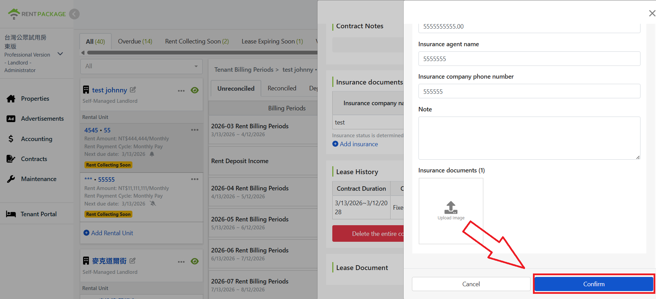Switch to Unreconciled tab

tap(236, 89)
